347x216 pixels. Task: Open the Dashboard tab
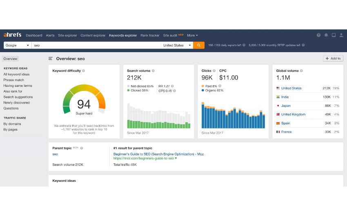[34, 35]
